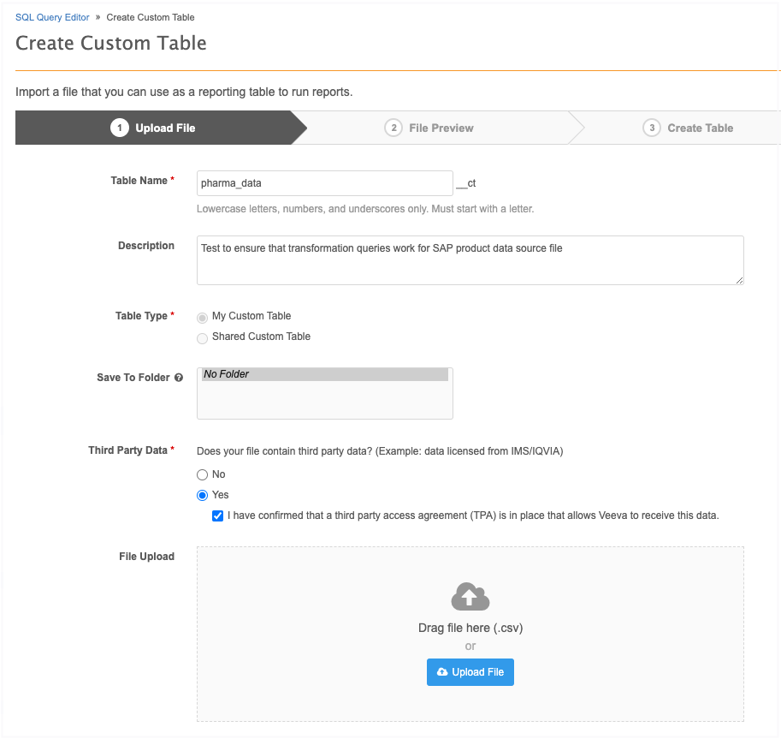781x739 pixels.
Task: Open the File Preview step tab
Action: click(x=441, y=128)
